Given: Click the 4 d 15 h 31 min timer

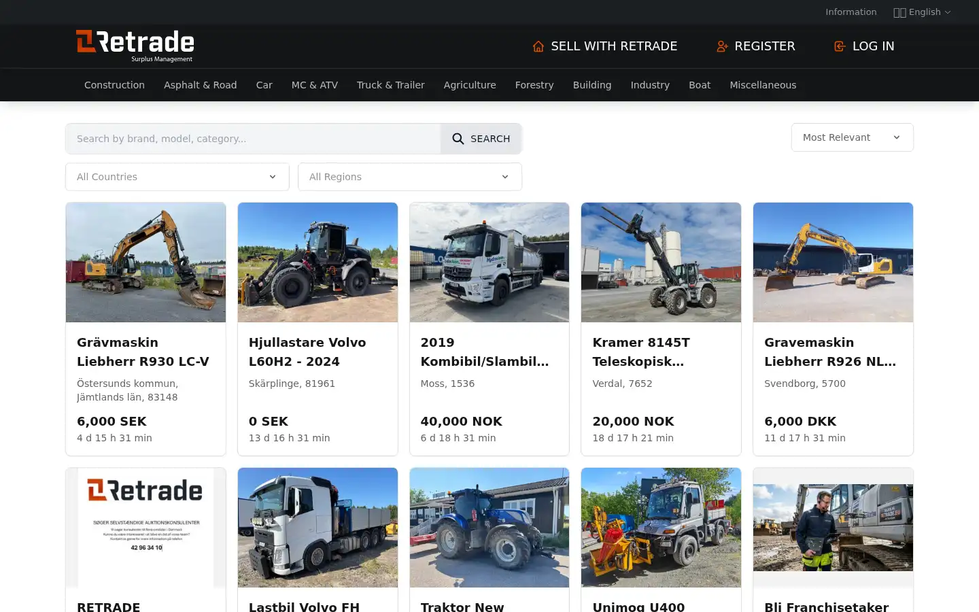Looking at the screenshot, I should click(x=114, y=438).
